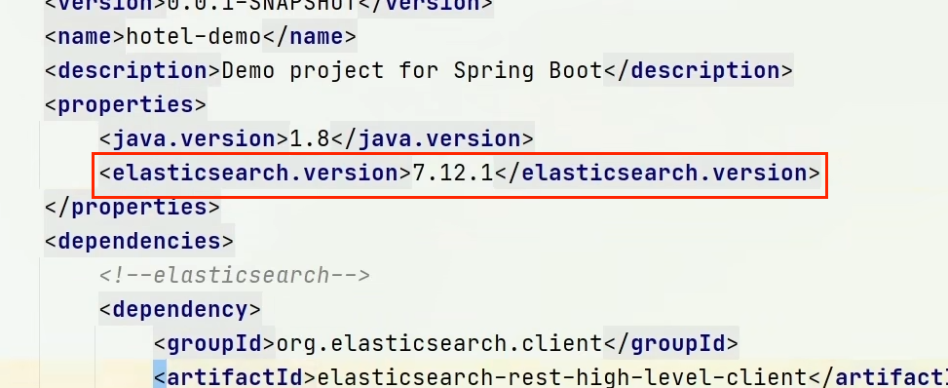Click the closing </elasticsearch.version> tag
The width and height of the screenshot is (948, 388).
[x=658, y=174]
